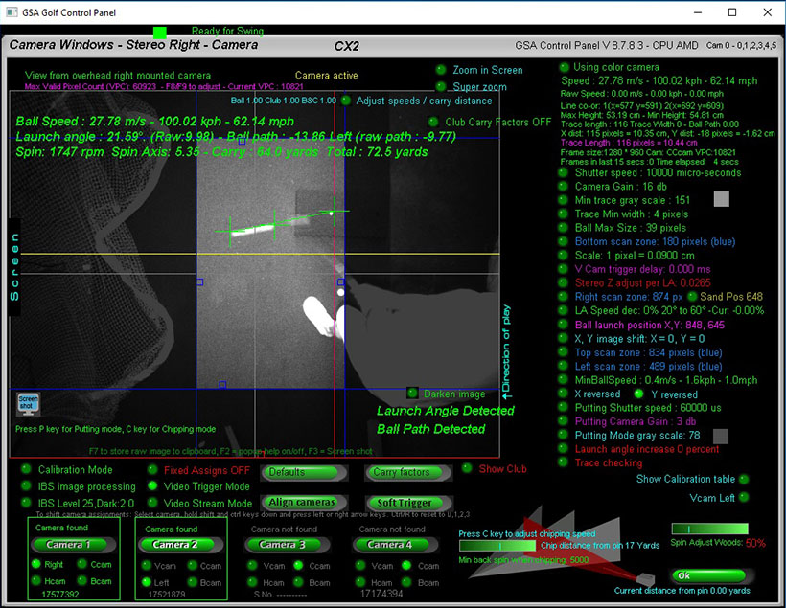Click the Align cameras button

coord(304,503)
